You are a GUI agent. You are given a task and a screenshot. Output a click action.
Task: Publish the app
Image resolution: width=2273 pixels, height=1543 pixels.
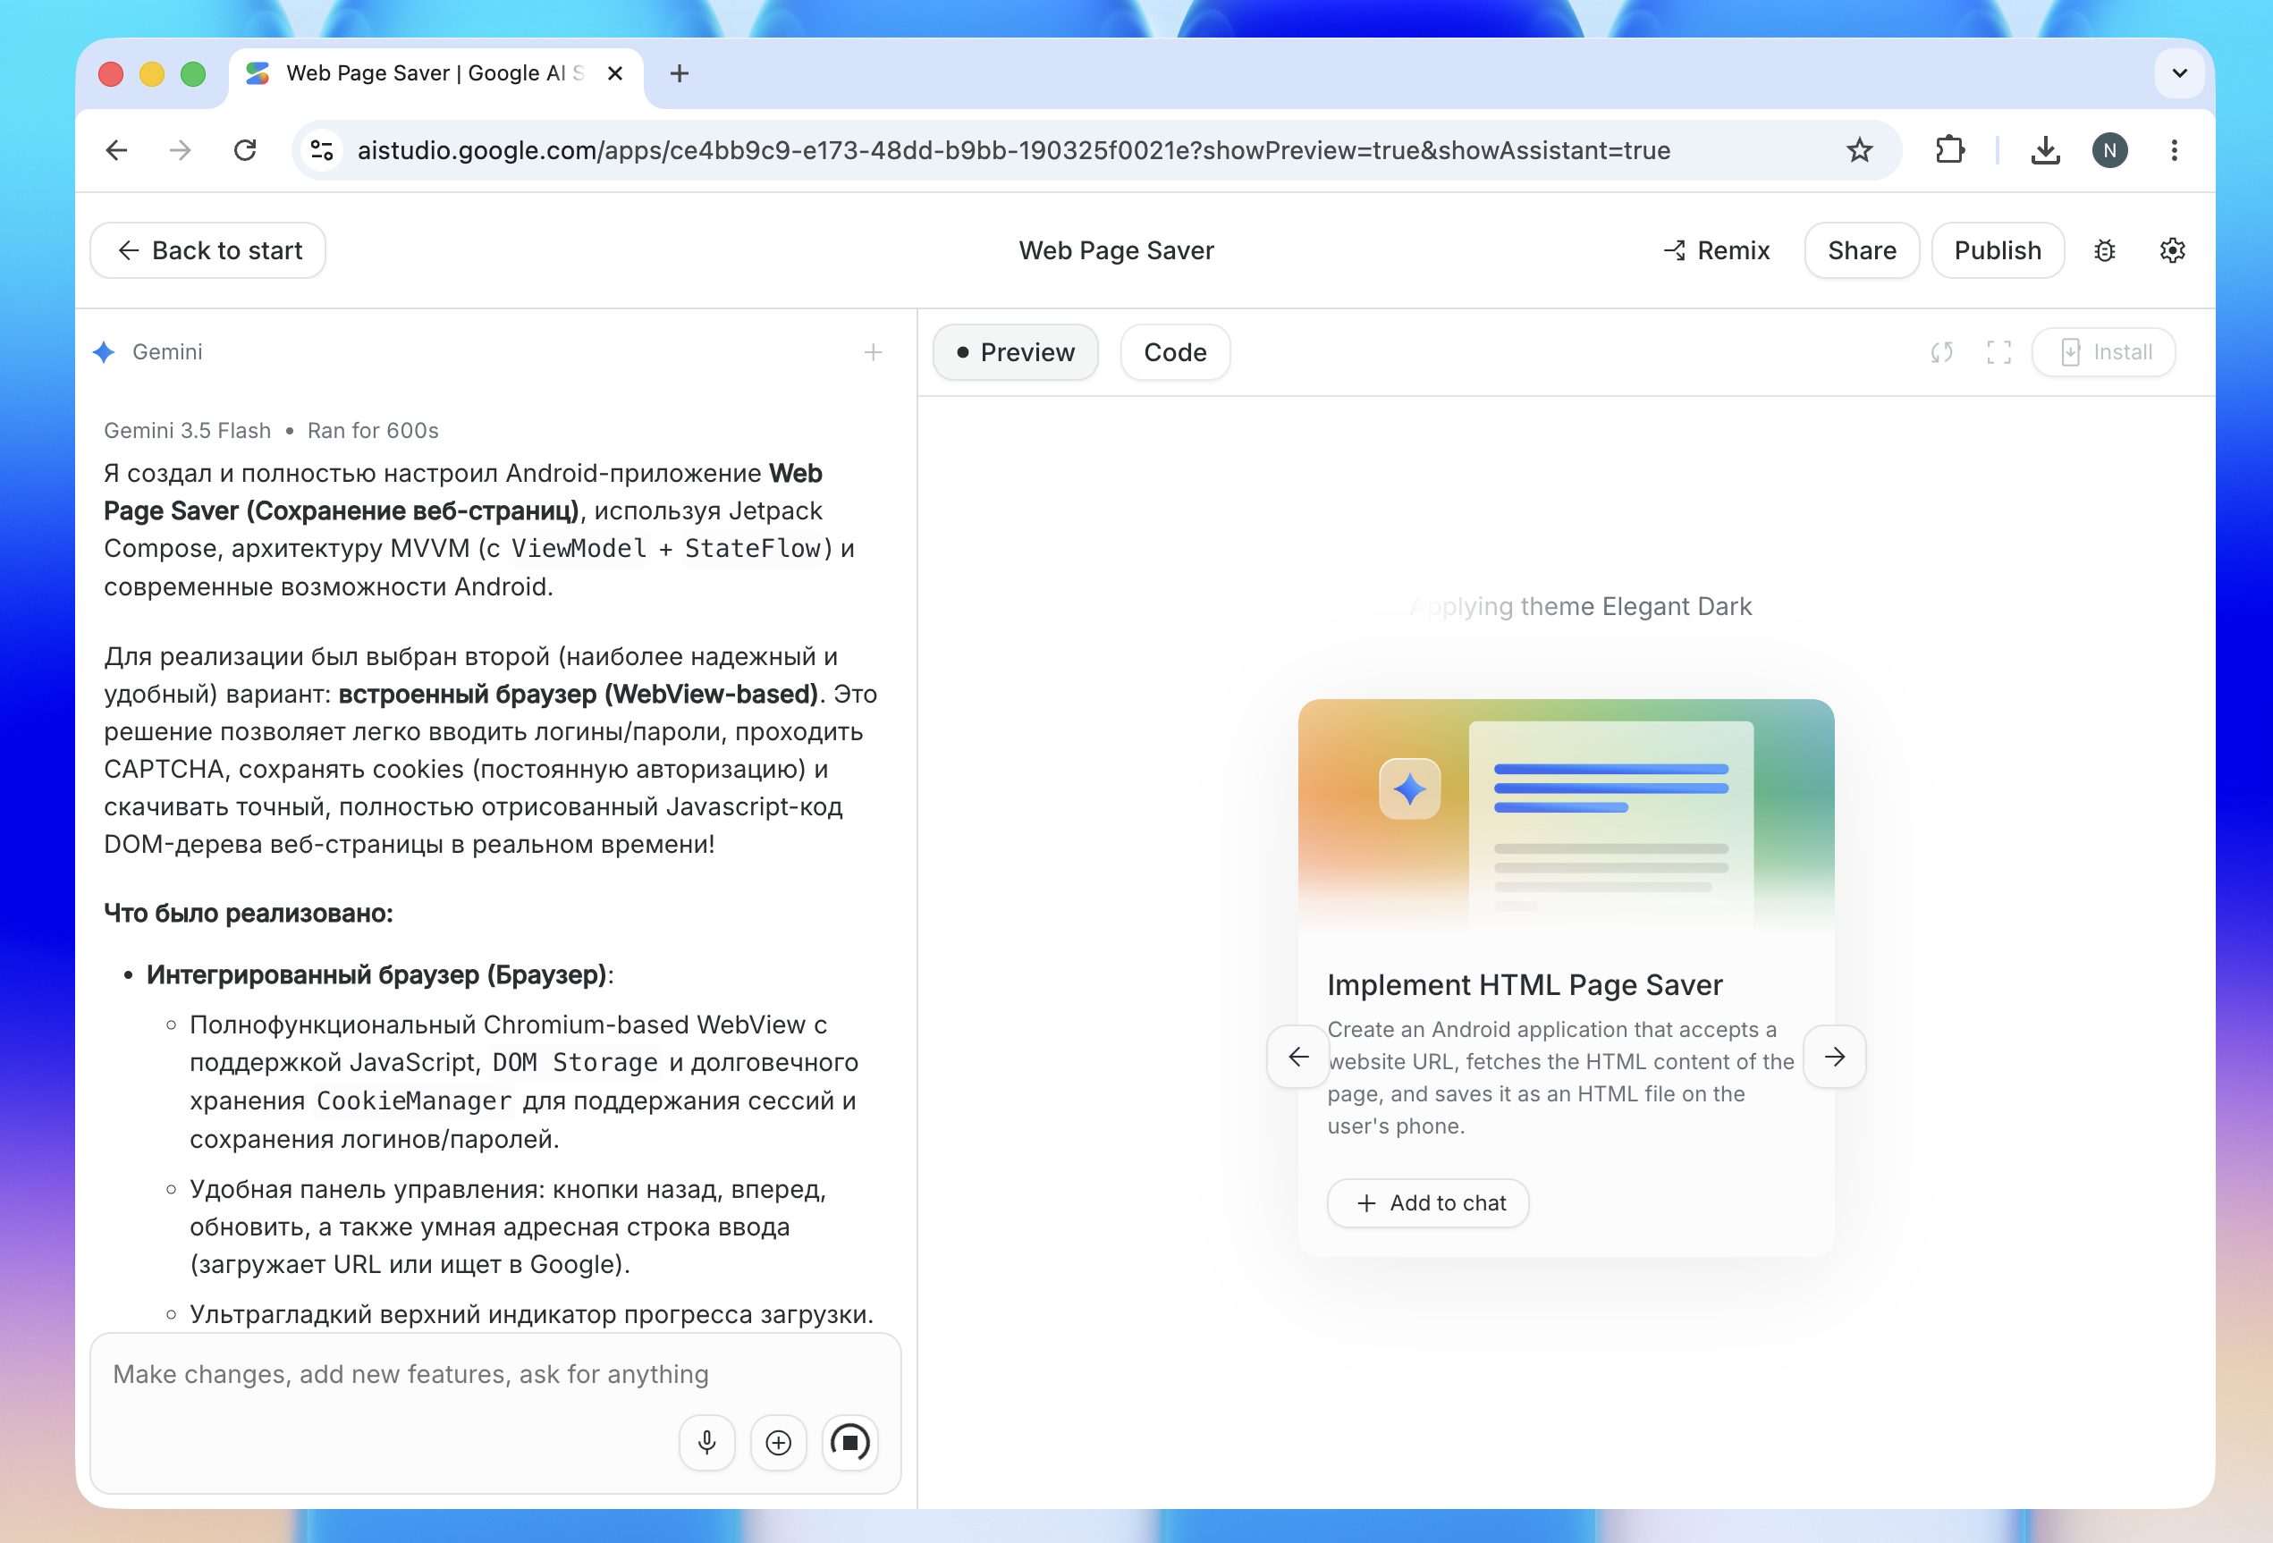1998,251
